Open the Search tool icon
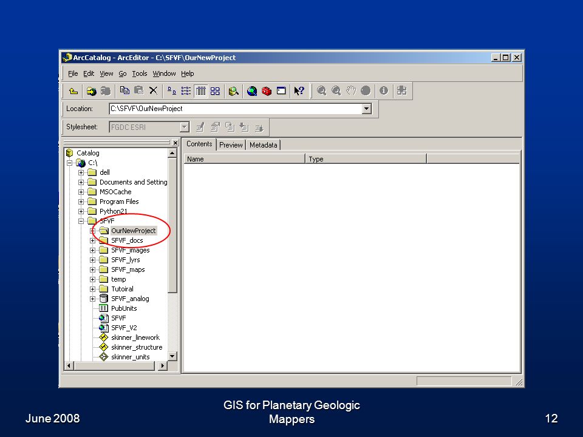583x437 pixels. [x=233, y=90]
